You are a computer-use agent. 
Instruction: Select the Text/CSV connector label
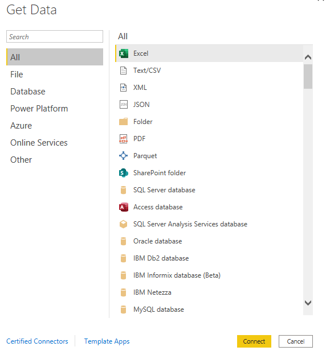(x=147, y=71)
